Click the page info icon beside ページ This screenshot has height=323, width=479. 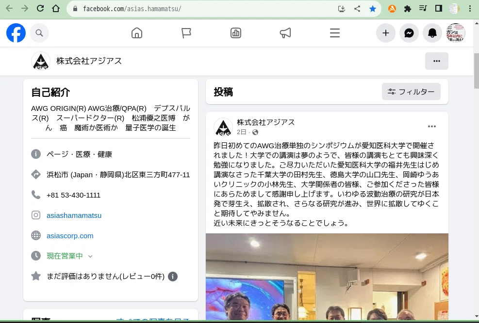36,154
